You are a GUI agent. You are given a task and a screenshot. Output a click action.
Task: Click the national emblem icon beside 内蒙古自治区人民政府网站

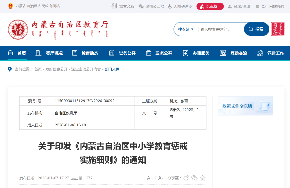click(11, 6)
